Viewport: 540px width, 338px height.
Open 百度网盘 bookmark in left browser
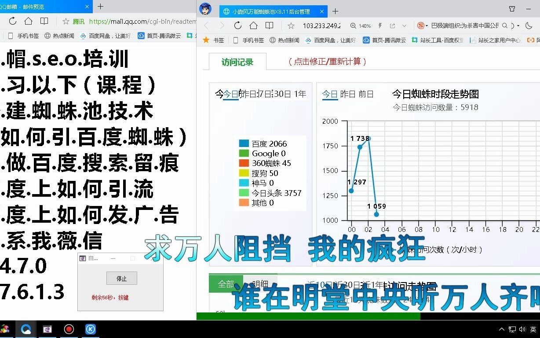pyautogui.click(x=106, y=36)
